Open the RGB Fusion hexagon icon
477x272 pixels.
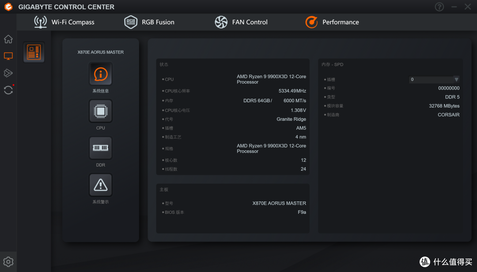tap(131, 22)
